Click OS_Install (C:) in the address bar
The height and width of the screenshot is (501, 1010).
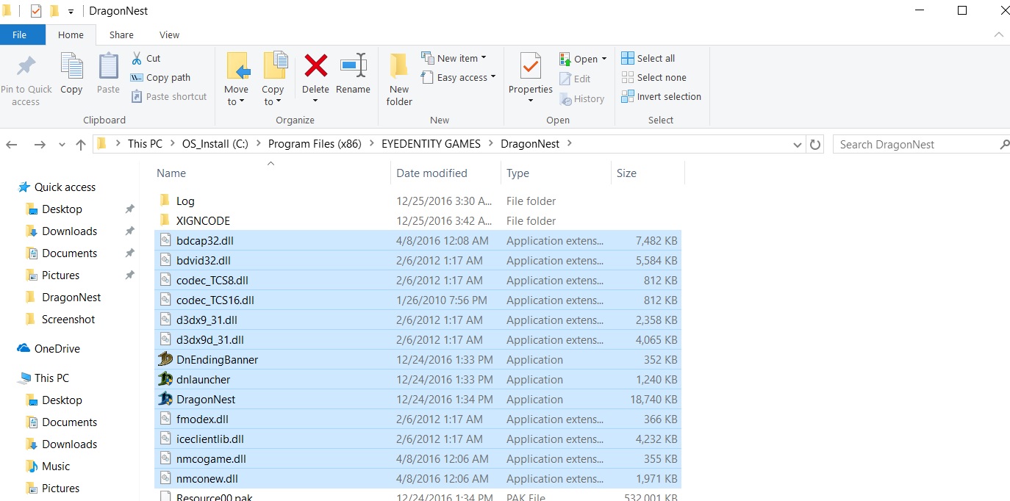pos(215,144)
